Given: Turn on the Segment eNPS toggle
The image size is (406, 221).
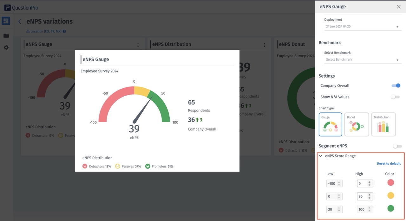Looking at the screenshot, I should click(397, 146).
